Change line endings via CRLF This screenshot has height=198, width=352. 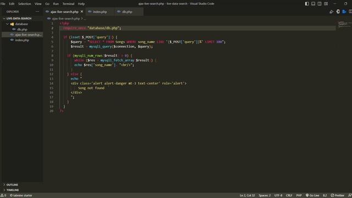coord(289,196)
